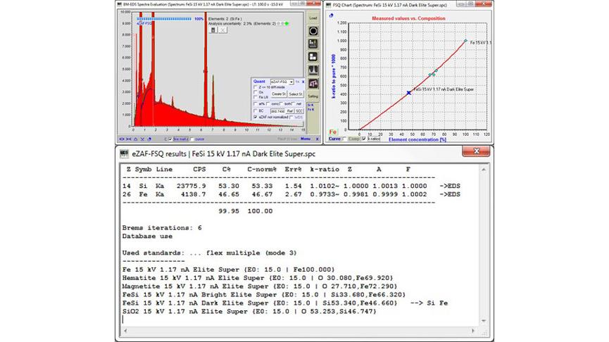This screenshot has width=609, height=342.
Task: Click the Create St. button
Action: [x=279, y=94]
